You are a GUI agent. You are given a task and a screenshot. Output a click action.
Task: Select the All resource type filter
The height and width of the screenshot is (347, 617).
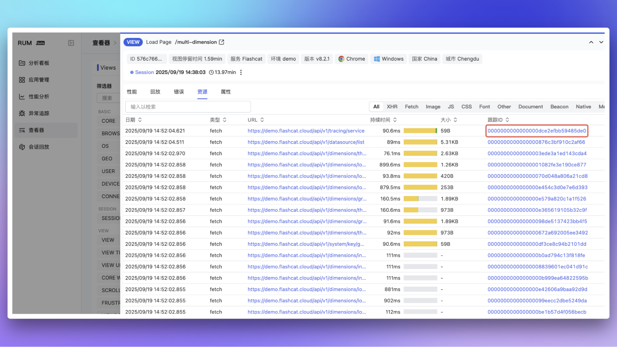point(376,107)
